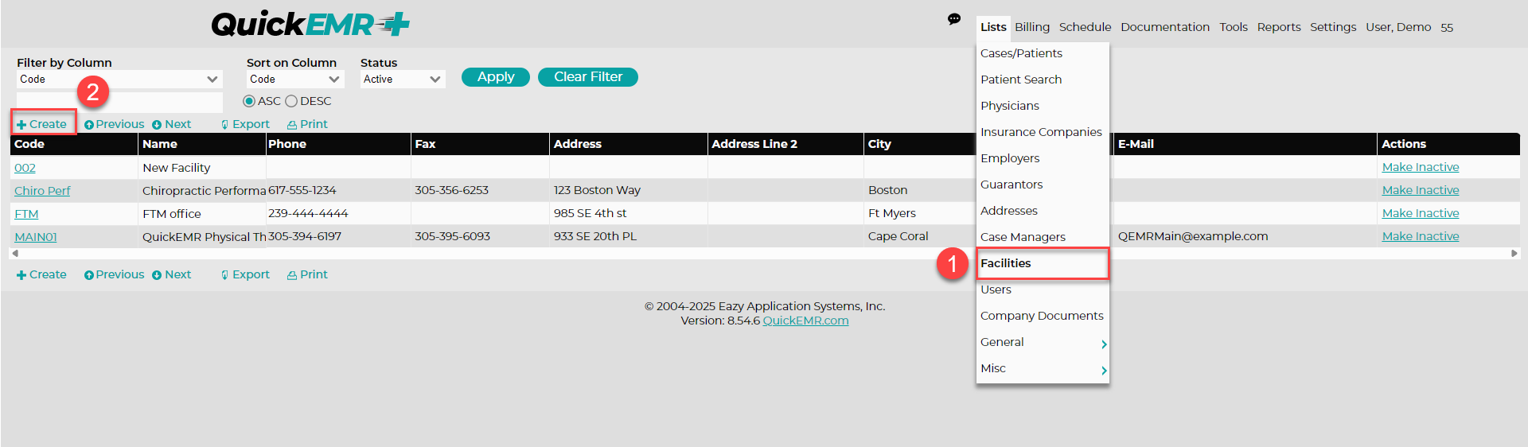Open facility code FTM link
The width and height of the screenshot is (1528, 447).
pyautogui.click(x=26, y=214)
